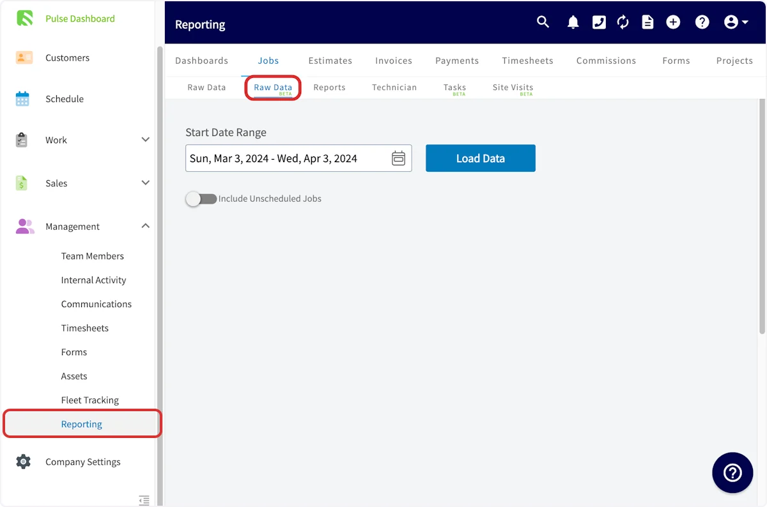
Task: Select the Raw Data BETA subtab
Action: pos(273,89)
